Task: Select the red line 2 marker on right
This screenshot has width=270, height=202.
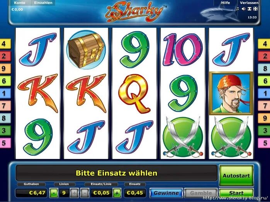Action: (x=264, y=56)
